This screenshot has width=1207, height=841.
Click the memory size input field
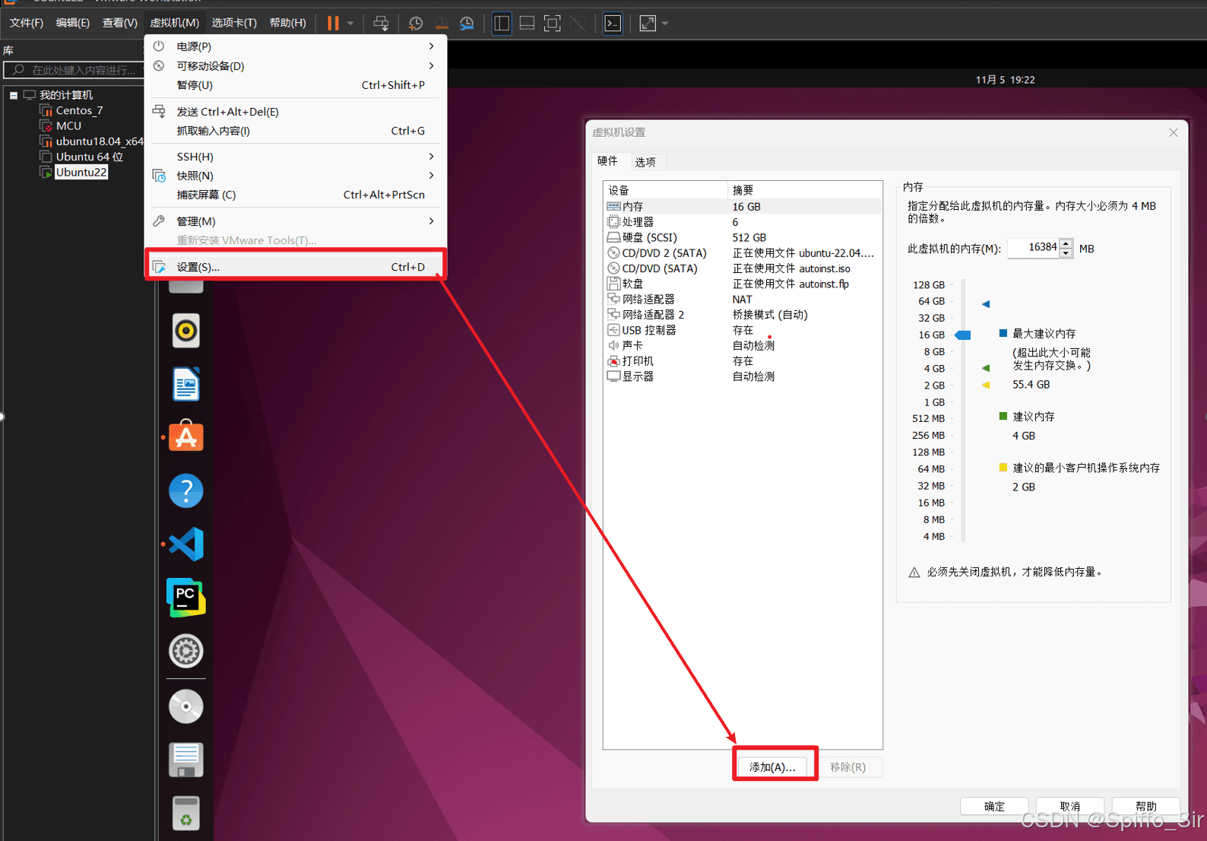point(1033,248)
